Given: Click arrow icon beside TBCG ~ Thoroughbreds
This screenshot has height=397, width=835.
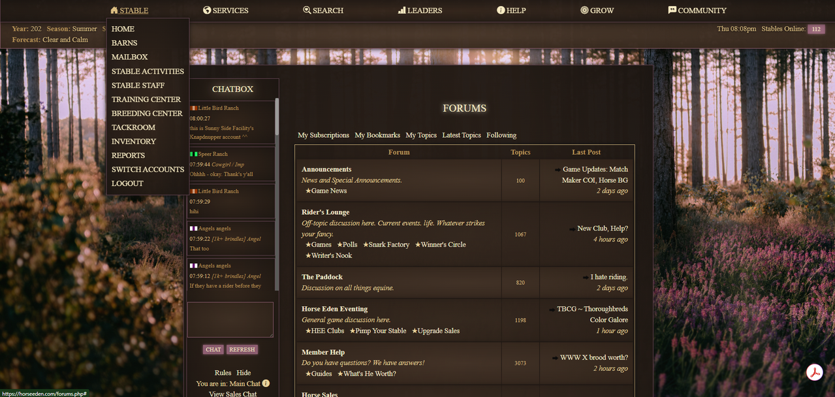Looking at the screenshot, I should 552,310.
